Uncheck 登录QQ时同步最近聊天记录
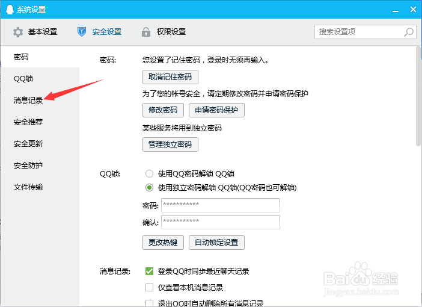 coord(149,271)
